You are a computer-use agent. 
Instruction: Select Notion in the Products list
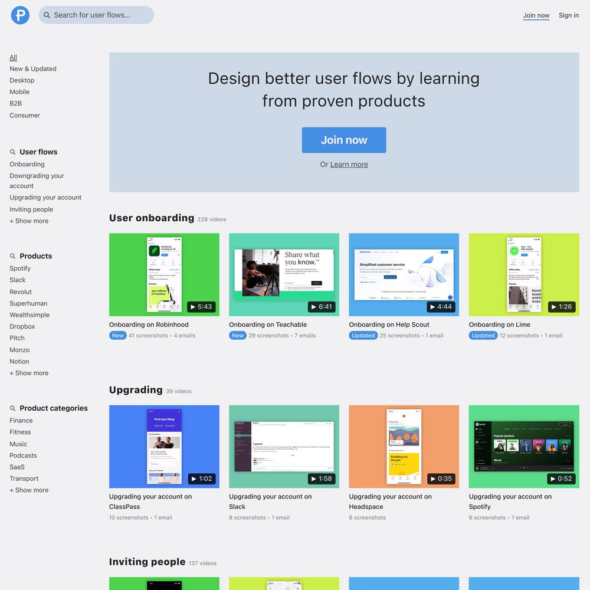19,362
